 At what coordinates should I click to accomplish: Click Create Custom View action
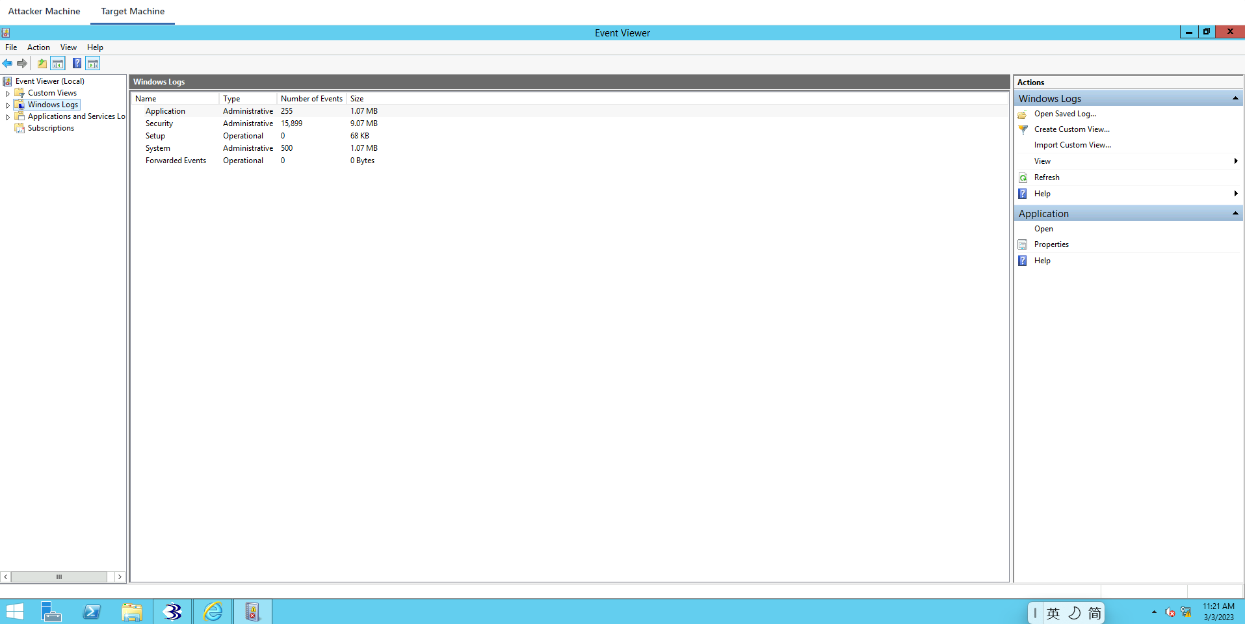(1072, 129)
